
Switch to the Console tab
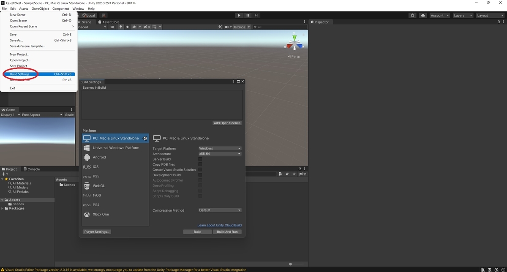[x=31, y=169]
